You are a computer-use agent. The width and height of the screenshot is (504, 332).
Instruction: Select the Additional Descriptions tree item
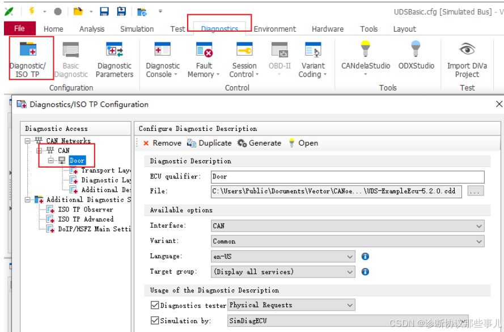point(106,190)
